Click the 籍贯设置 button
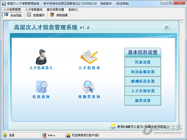The width and height of the screenshot is (187, 140). coord(143,101)
